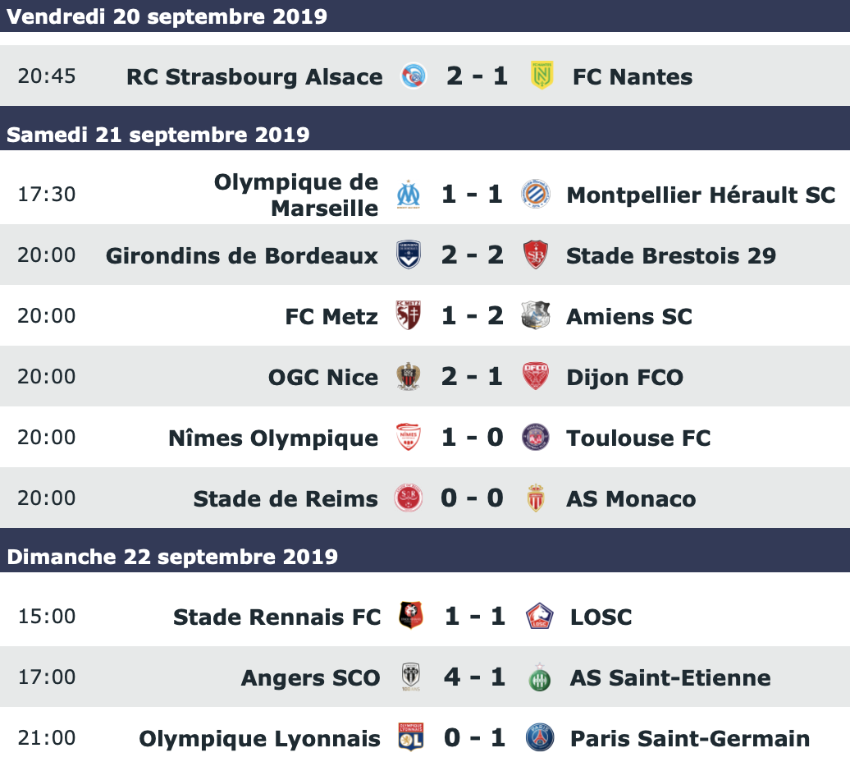This screenshot has width=850, height=771.
Task: Open the 0 - 0 Reims–Monaco score
Action: point(472,498)
